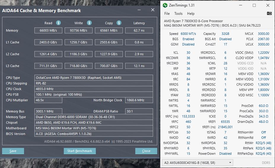Click the GDM Disabled value
The width and height of the screenshot is (275, 168).
188,44
